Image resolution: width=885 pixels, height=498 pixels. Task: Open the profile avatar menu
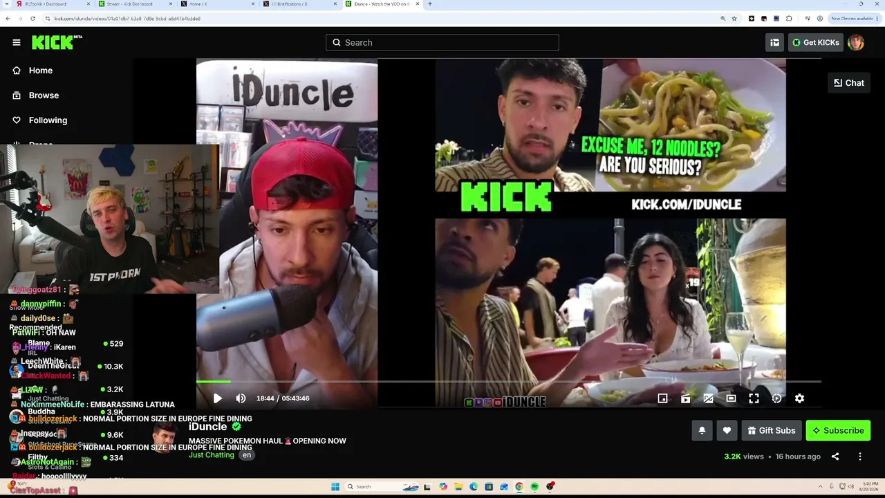click(856, 43)
